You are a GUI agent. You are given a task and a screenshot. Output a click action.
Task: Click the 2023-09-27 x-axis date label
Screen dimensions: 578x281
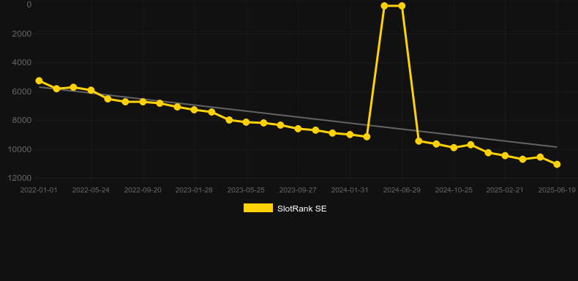point(298,190)
